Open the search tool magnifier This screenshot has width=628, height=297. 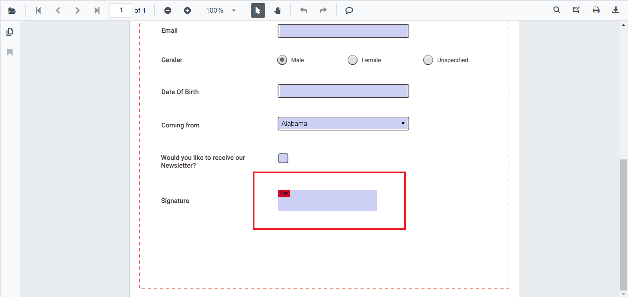coord(557,10)
